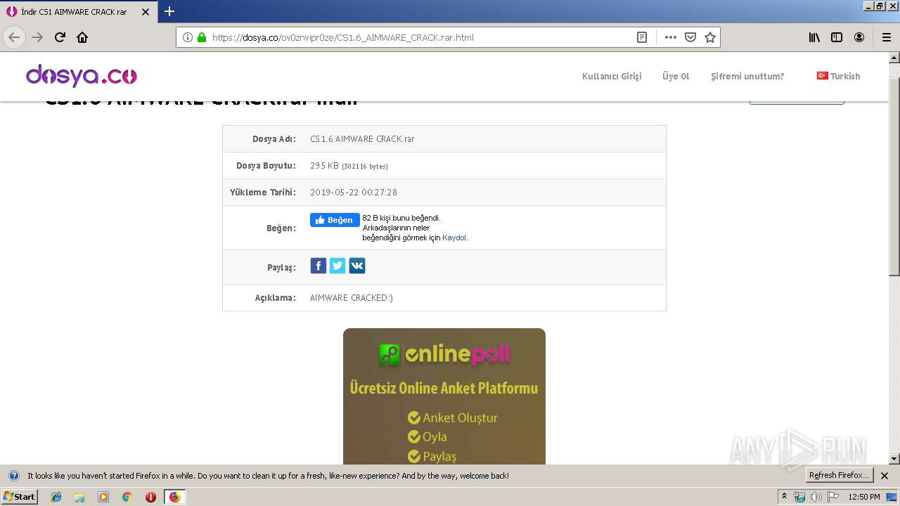This screenshot has height=506, width=900.
Task: Open a new tab with plus button
Action: (x=169, y=11)
